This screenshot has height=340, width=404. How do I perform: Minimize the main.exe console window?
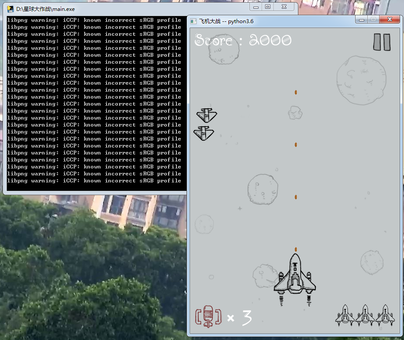pyautogui.click(x=256, y=7)
